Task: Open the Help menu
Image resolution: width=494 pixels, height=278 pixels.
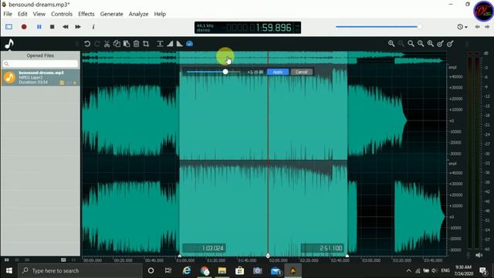Action: (160, 14)
